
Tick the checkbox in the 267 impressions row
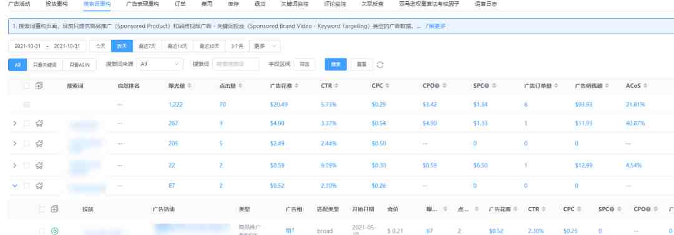pyautogui.click(x=27, y=123)
